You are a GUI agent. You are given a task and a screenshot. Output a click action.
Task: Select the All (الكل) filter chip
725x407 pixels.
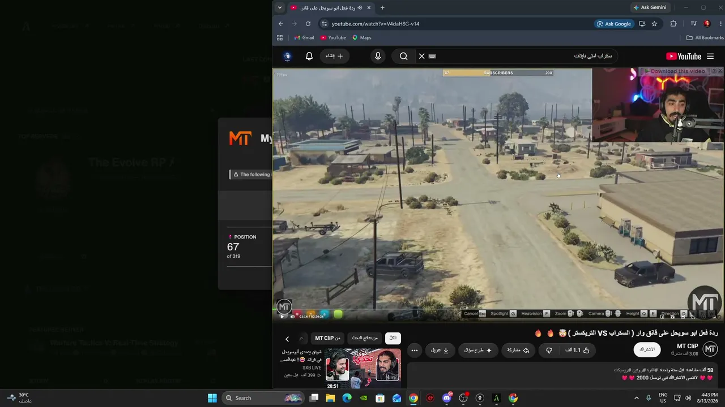click(x=393, y=338)
